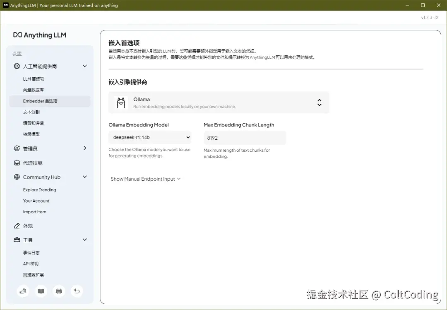Open Explore Trending under Community Hub
Screen dimensions: 447x310
(39, 190)
